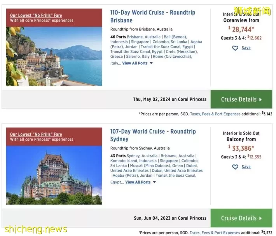Click arrow icon on second Cruise Details button
The image size is (276, 236).
(x=260, y=218)
